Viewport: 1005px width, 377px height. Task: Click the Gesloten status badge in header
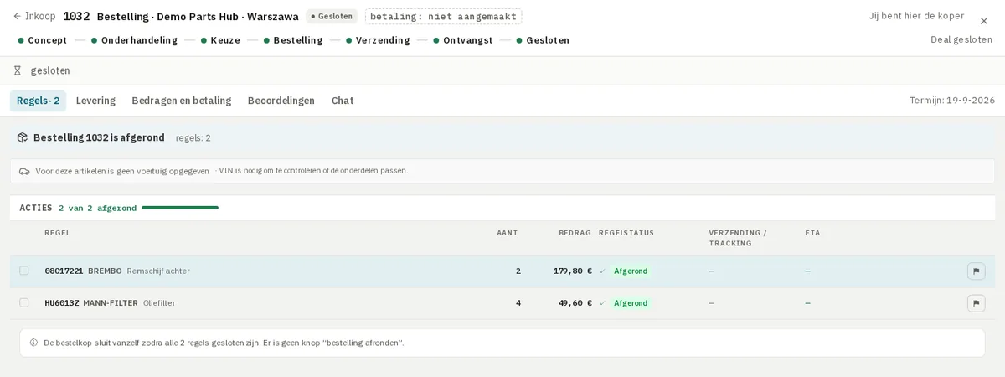click(x=332, y=16)
